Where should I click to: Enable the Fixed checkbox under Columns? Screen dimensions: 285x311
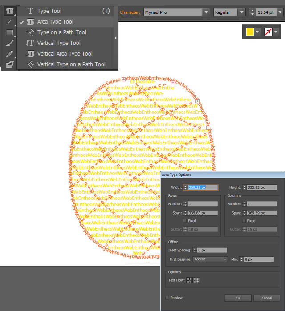click(244, 221)
